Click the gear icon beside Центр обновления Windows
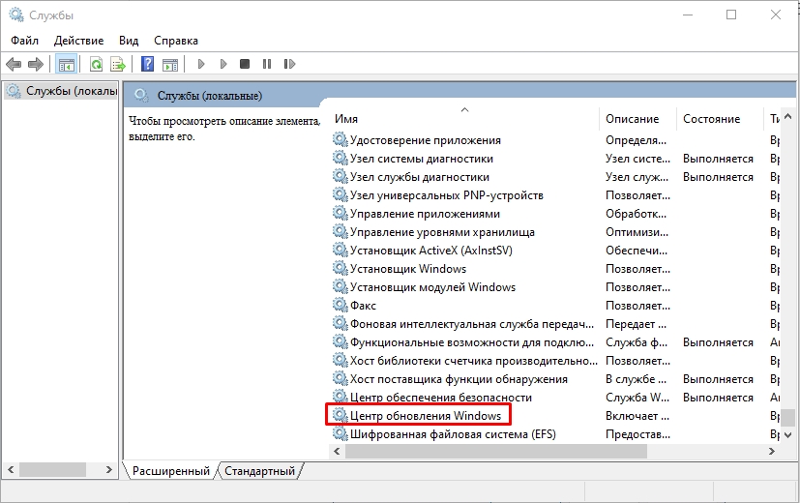 pyautogui.click(x=341, y=415)
